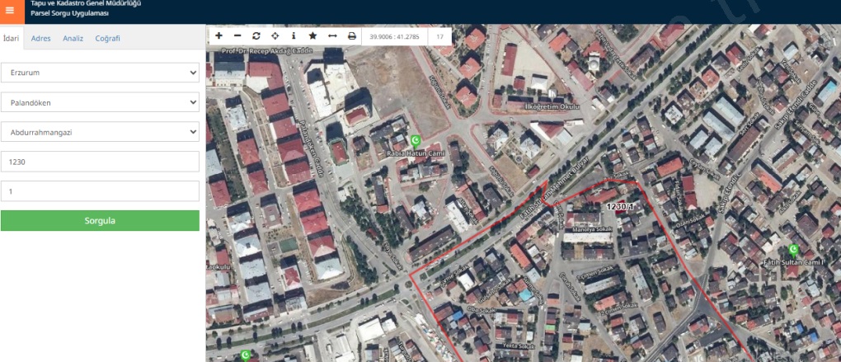Open the orange hamburger menu
Image resolution: width=841 pixels, height=362 pixels.
pyautogui.click(x=10, y=11)
